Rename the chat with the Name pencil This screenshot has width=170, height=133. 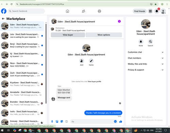click(91, 61)
